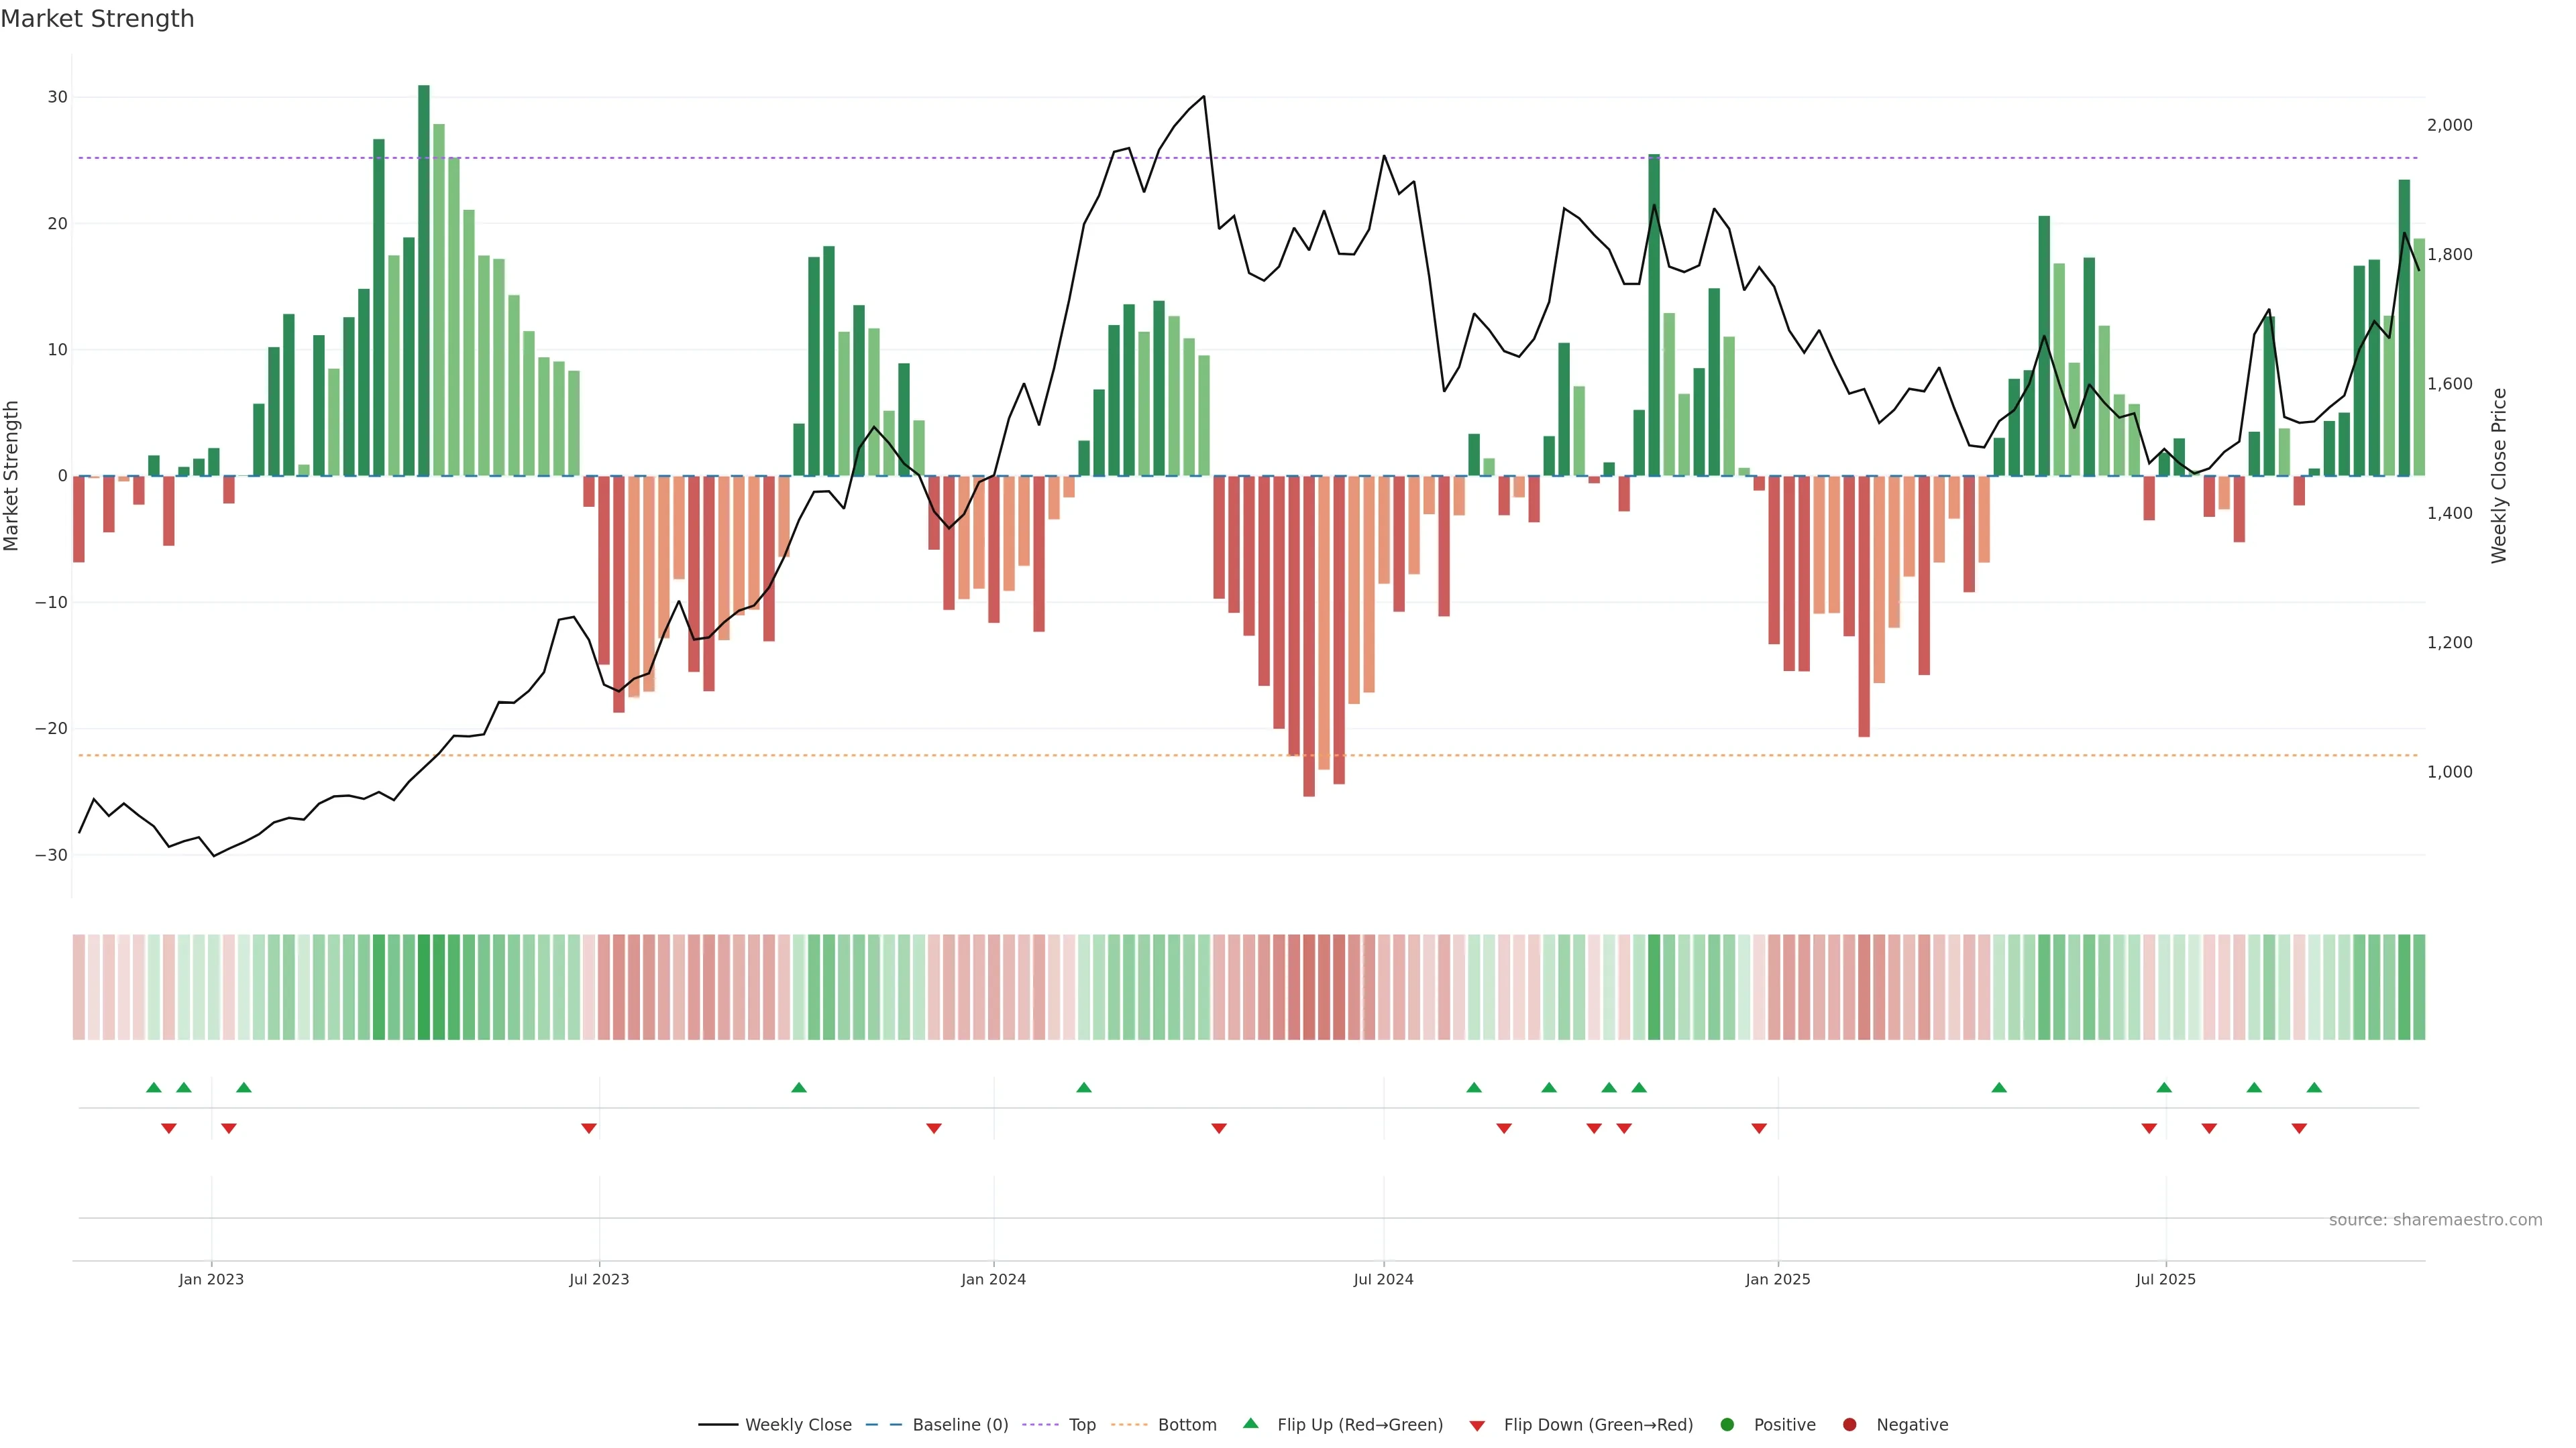Click the tallest green bar near 30
This screenshot has height=1448, width=2576.
[424, 280]
